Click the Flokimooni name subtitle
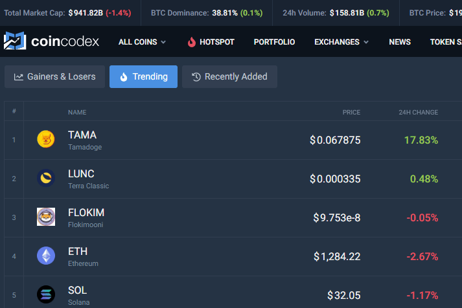 [x=86, y=225]
